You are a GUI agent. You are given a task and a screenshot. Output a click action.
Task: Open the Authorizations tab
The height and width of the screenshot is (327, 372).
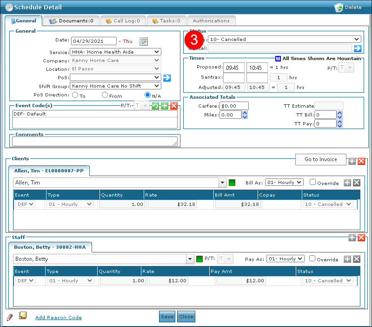coord(211,21)
